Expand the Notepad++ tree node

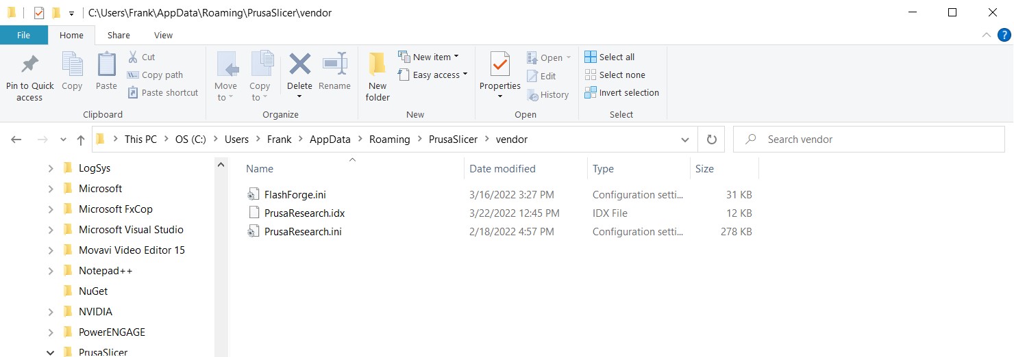point(51,271)
